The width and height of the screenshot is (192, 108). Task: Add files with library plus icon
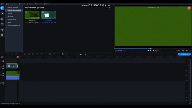(x=110, y=7)
